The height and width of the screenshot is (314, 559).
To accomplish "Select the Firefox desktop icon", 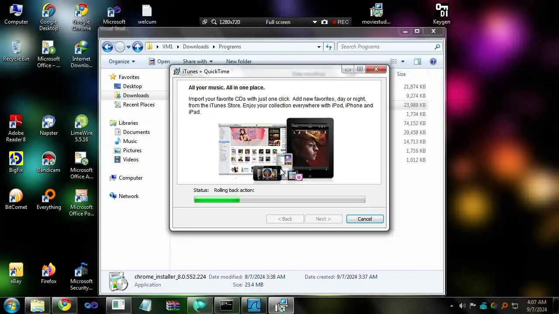I will (48, 273).
